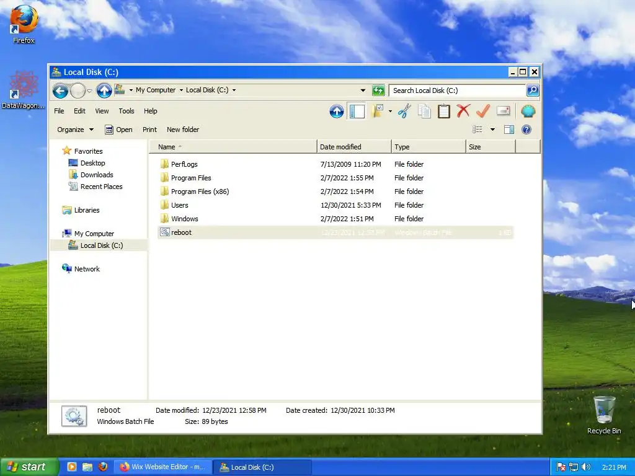Sort by Date modified column header
The image size is (635, 476).
(354, 147)
